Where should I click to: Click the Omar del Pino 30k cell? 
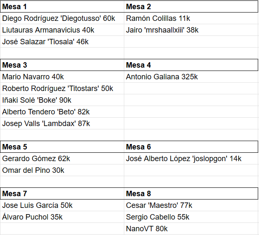[x=62, y=170]
